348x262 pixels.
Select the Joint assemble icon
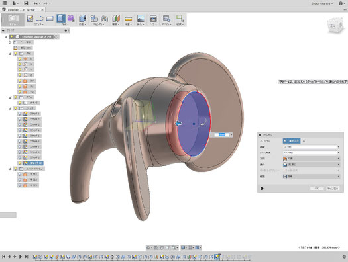(104, 19)
